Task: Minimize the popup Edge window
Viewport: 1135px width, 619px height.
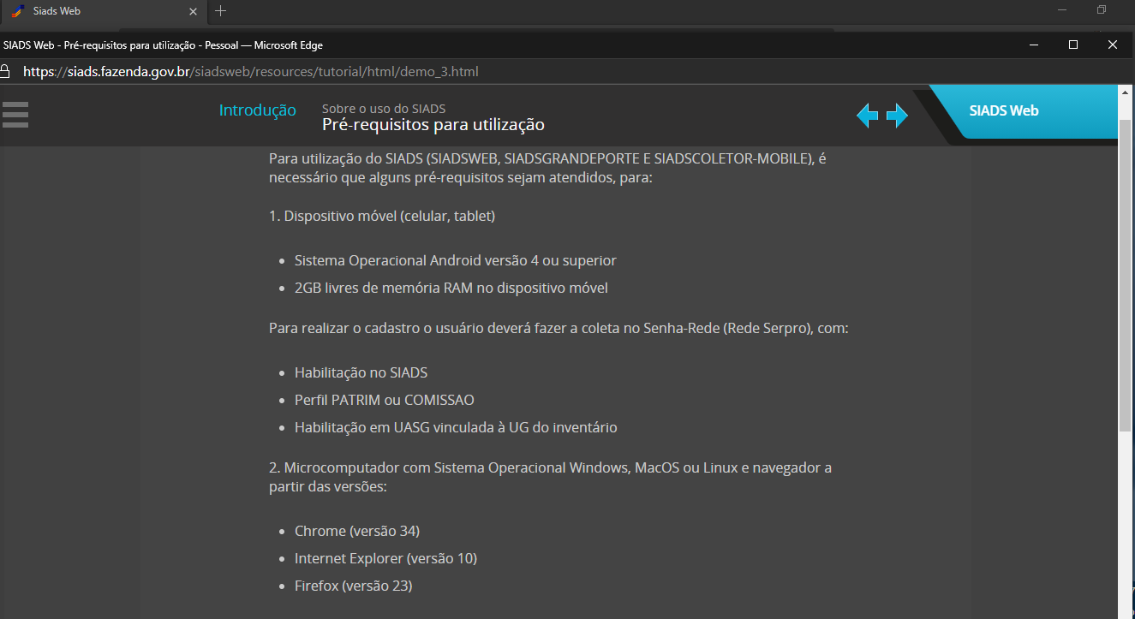Action: click(x=1033, y=45)
